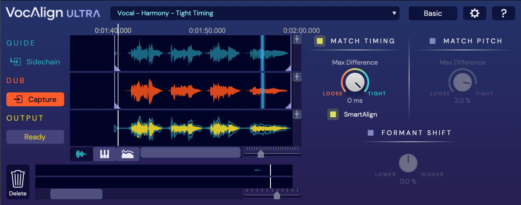521x205 pixels.
Task: Switch to piano keys pitch view
Action: point(104,154)
